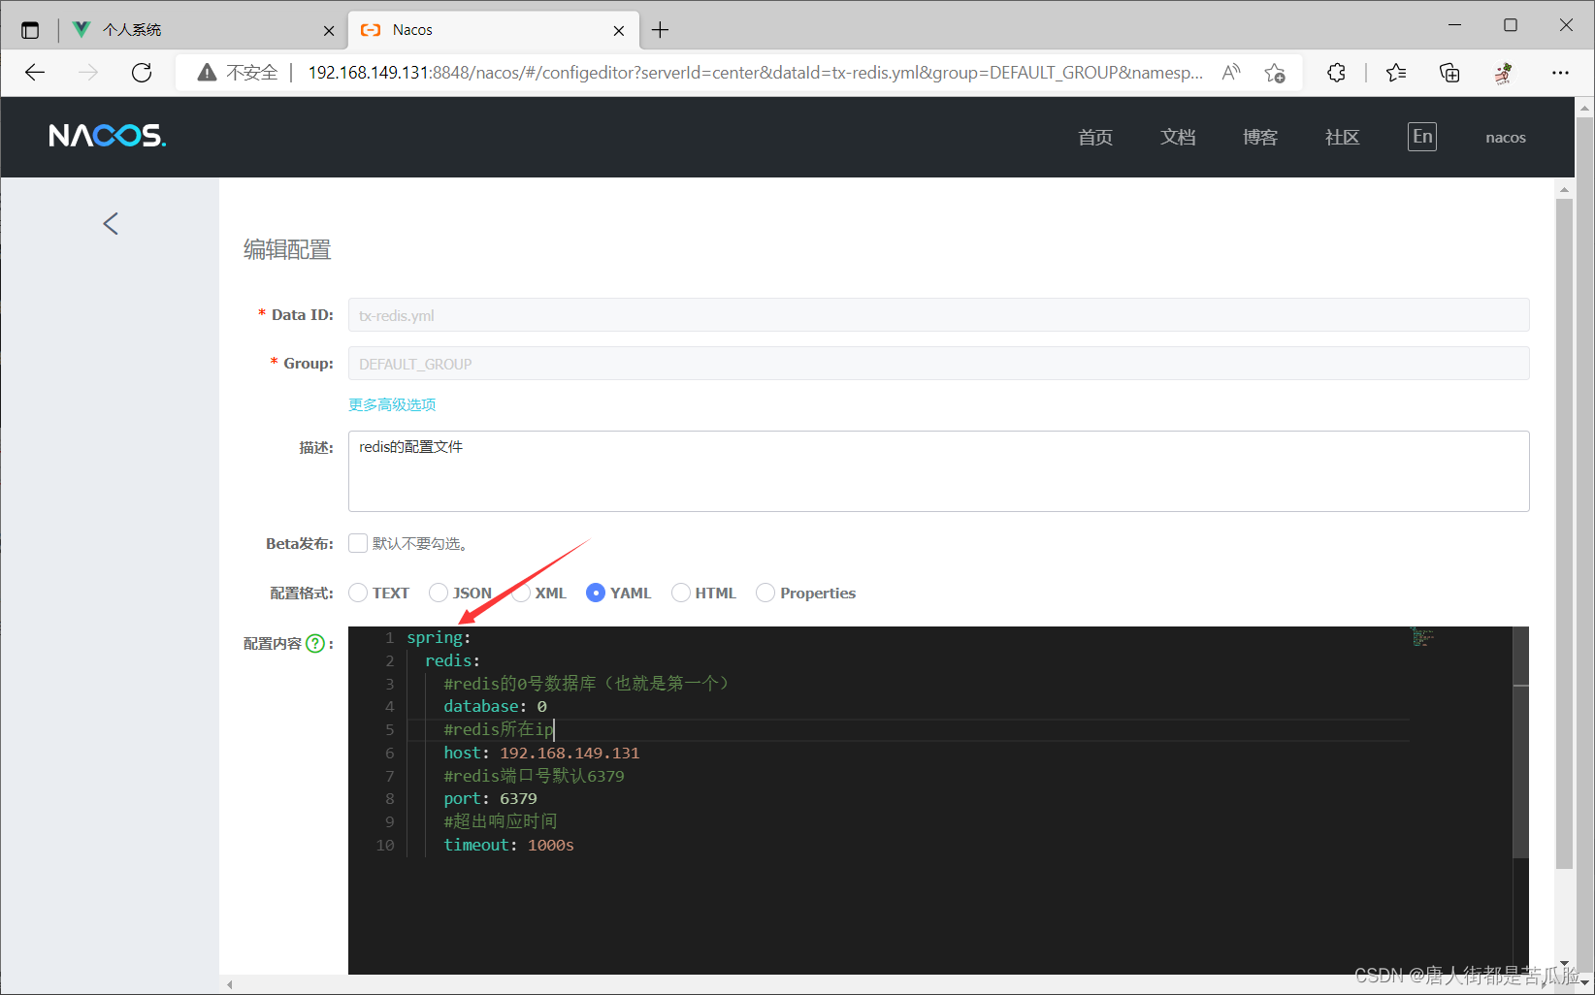Maximize the browser window
The width and height of the screenshot is (1595, 995).
click(x=1511, y=25)
